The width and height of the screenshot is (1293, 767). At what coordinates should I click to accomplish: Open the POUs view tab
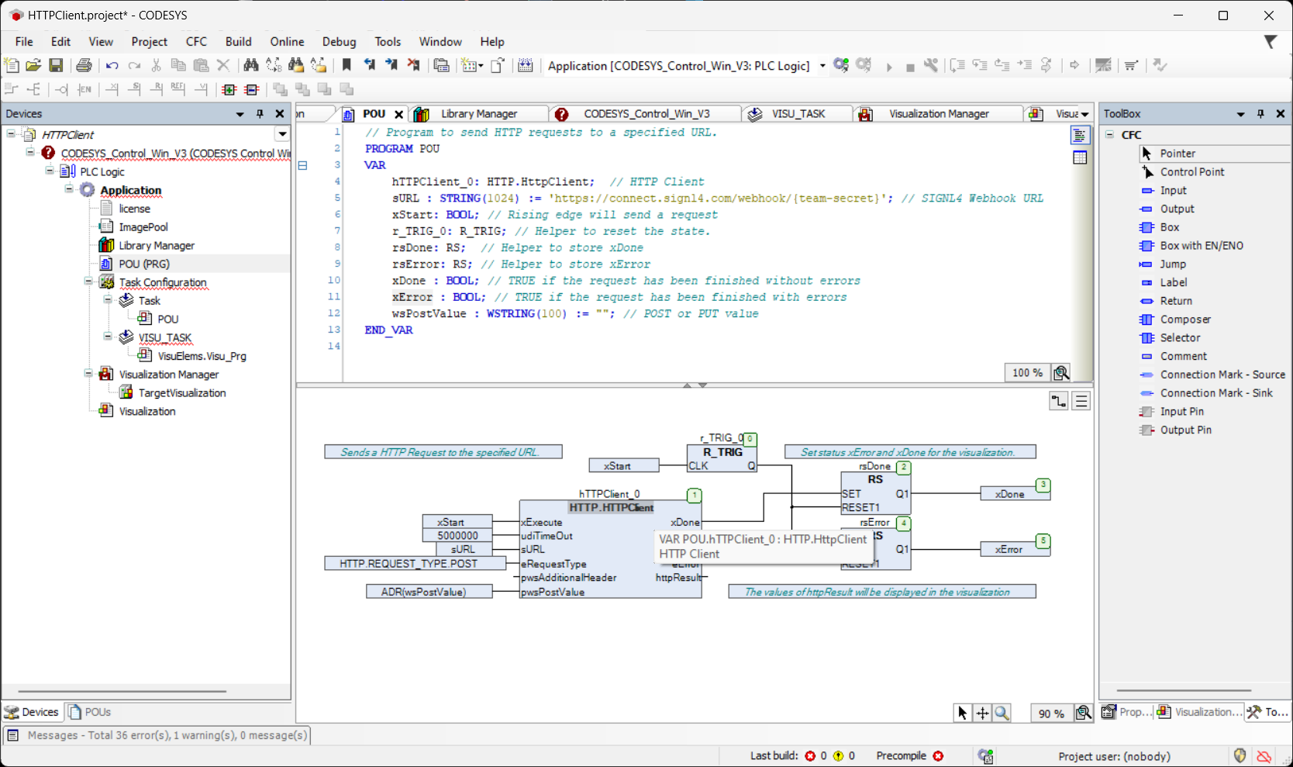(x=90, y=712)
